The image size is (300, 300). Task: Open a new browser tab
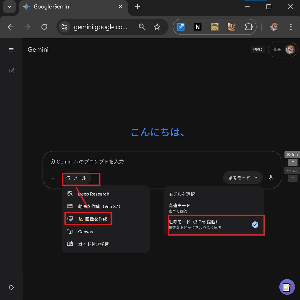(137, 7)
